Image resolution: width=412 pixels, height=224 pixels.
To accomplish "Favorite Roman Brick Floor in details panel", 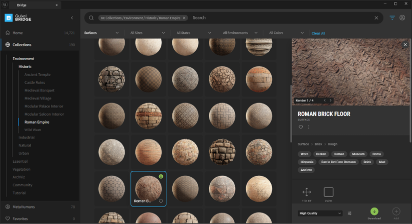I will (x=301, y=127).
